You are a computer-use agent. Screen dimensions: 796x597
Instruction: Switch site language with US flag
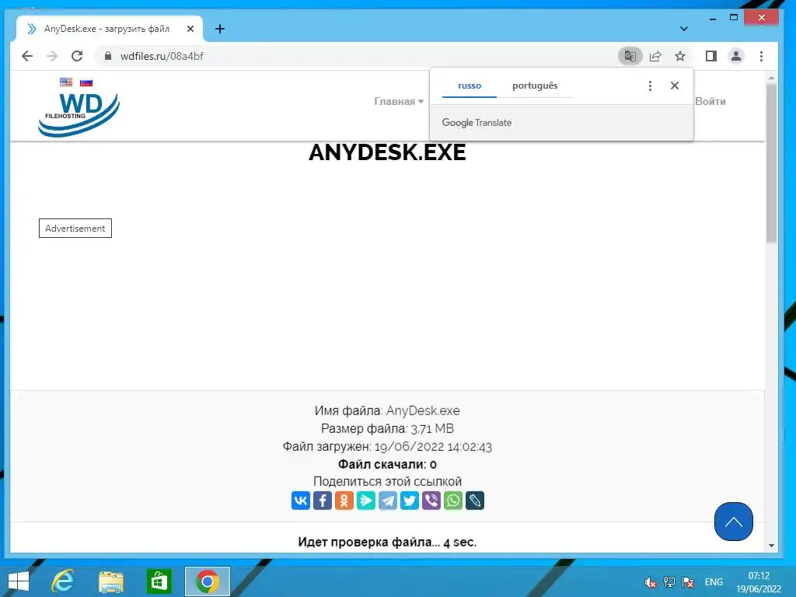[x=66, y=82]
